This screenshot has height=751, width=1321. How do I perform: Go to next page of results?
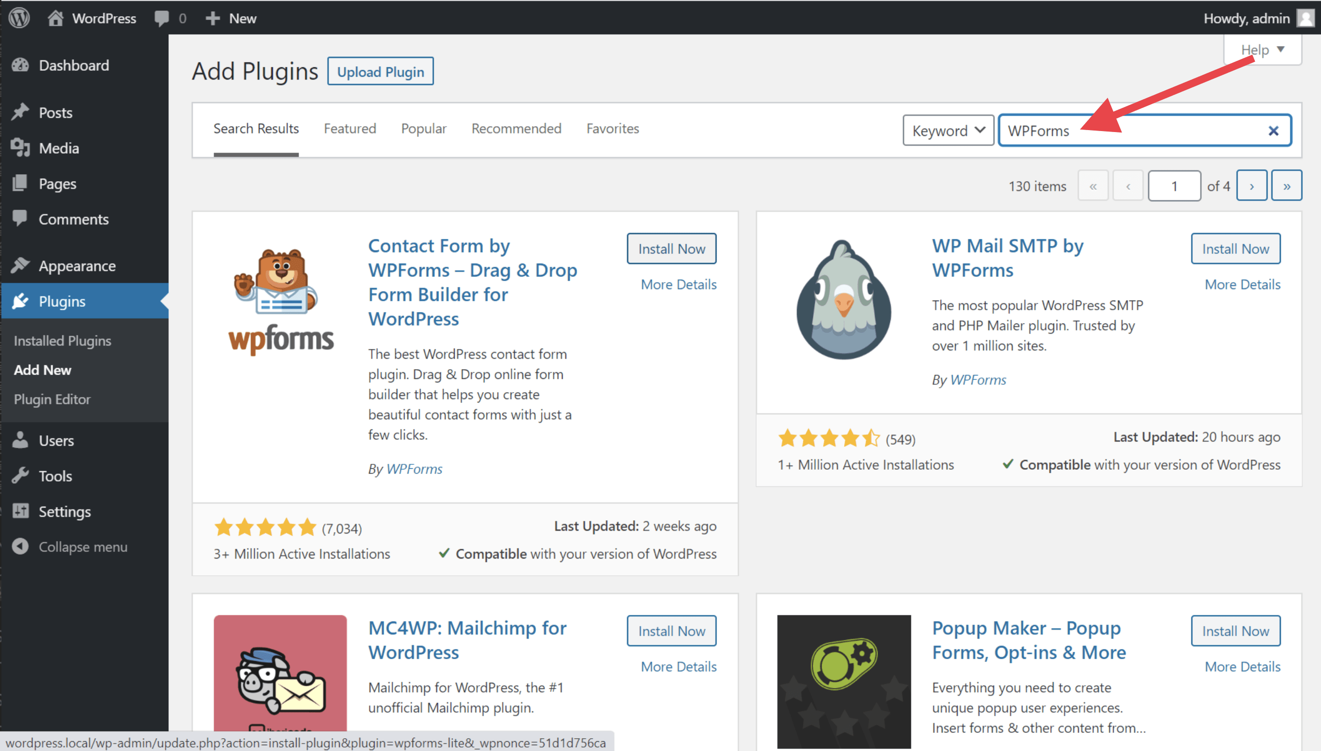1251,186
